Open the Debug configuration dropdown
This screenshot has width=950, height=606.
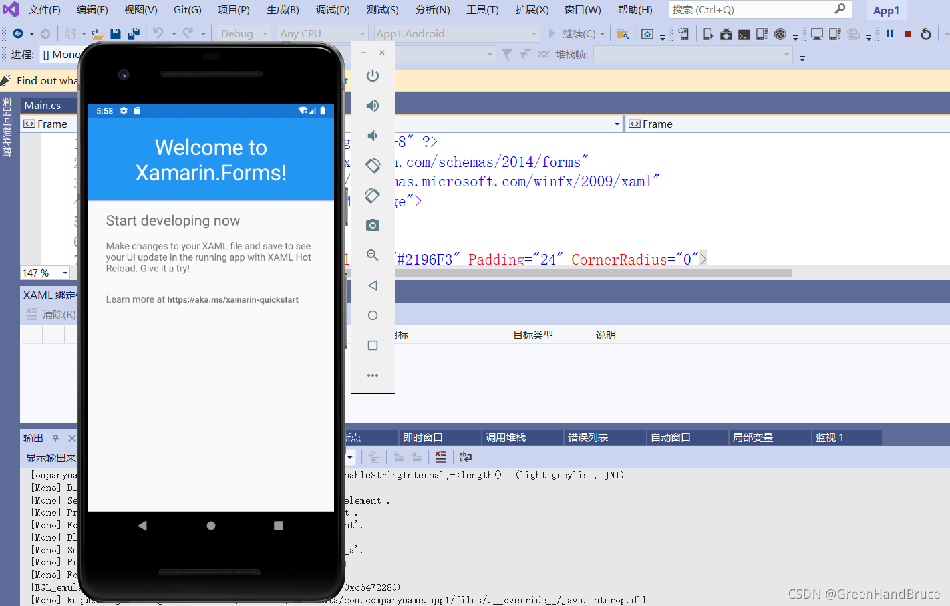243,33
